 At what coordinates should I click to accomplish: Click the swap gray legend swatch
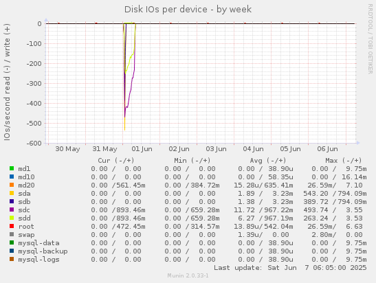(x=12, y=234)
